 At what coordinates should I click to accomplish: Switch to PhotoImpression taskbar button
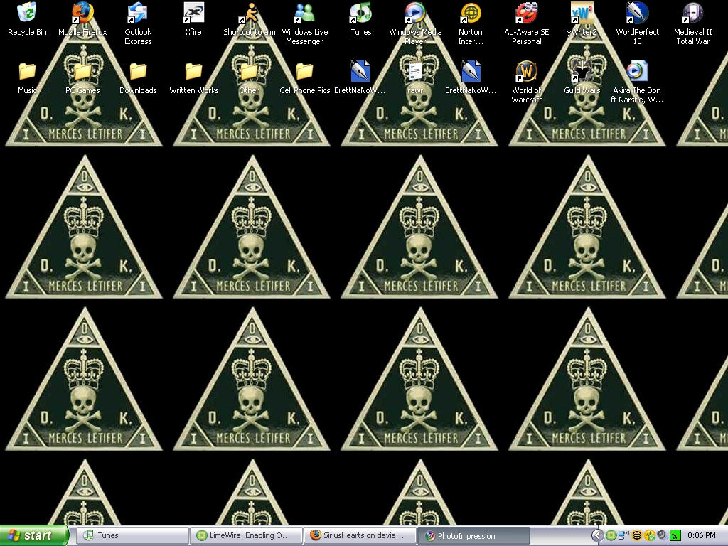473,535
